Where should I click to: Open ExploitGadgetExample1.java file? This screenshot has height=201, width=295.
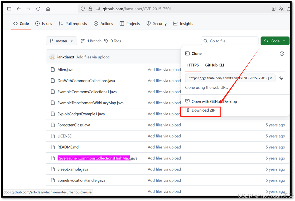pyautogui.click(x=81, y=114)
